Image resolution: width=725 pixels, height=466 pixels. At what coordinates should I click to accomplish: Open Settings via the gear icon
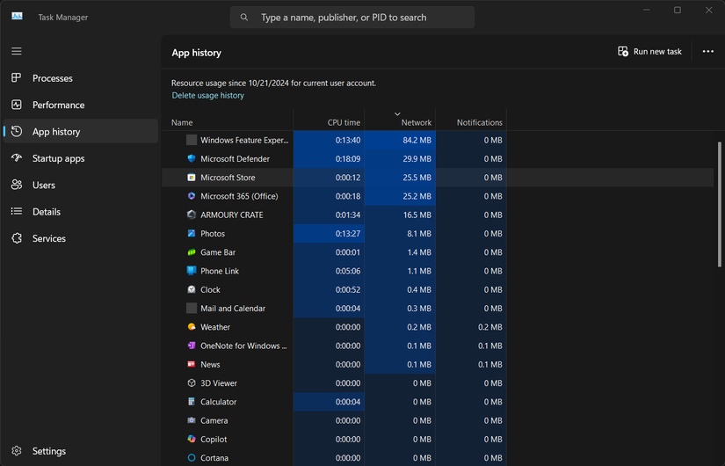[x=17, y=451]
